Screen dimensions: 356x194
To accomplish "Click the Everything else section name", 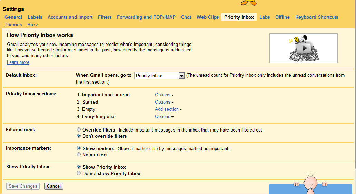I will [99, 117].
